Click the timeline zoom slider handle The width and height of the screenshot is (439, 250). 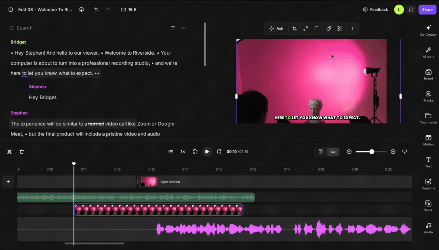click(372, 152)
